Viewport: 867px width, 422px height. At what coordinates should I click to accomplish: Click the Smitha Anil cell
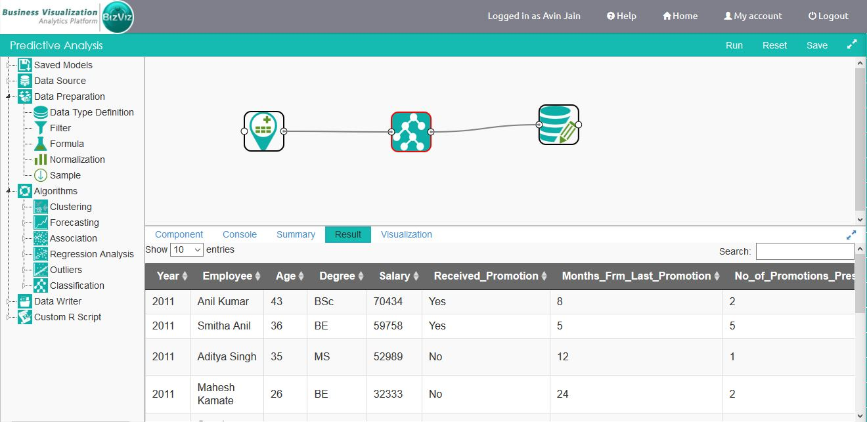[227, 326]
